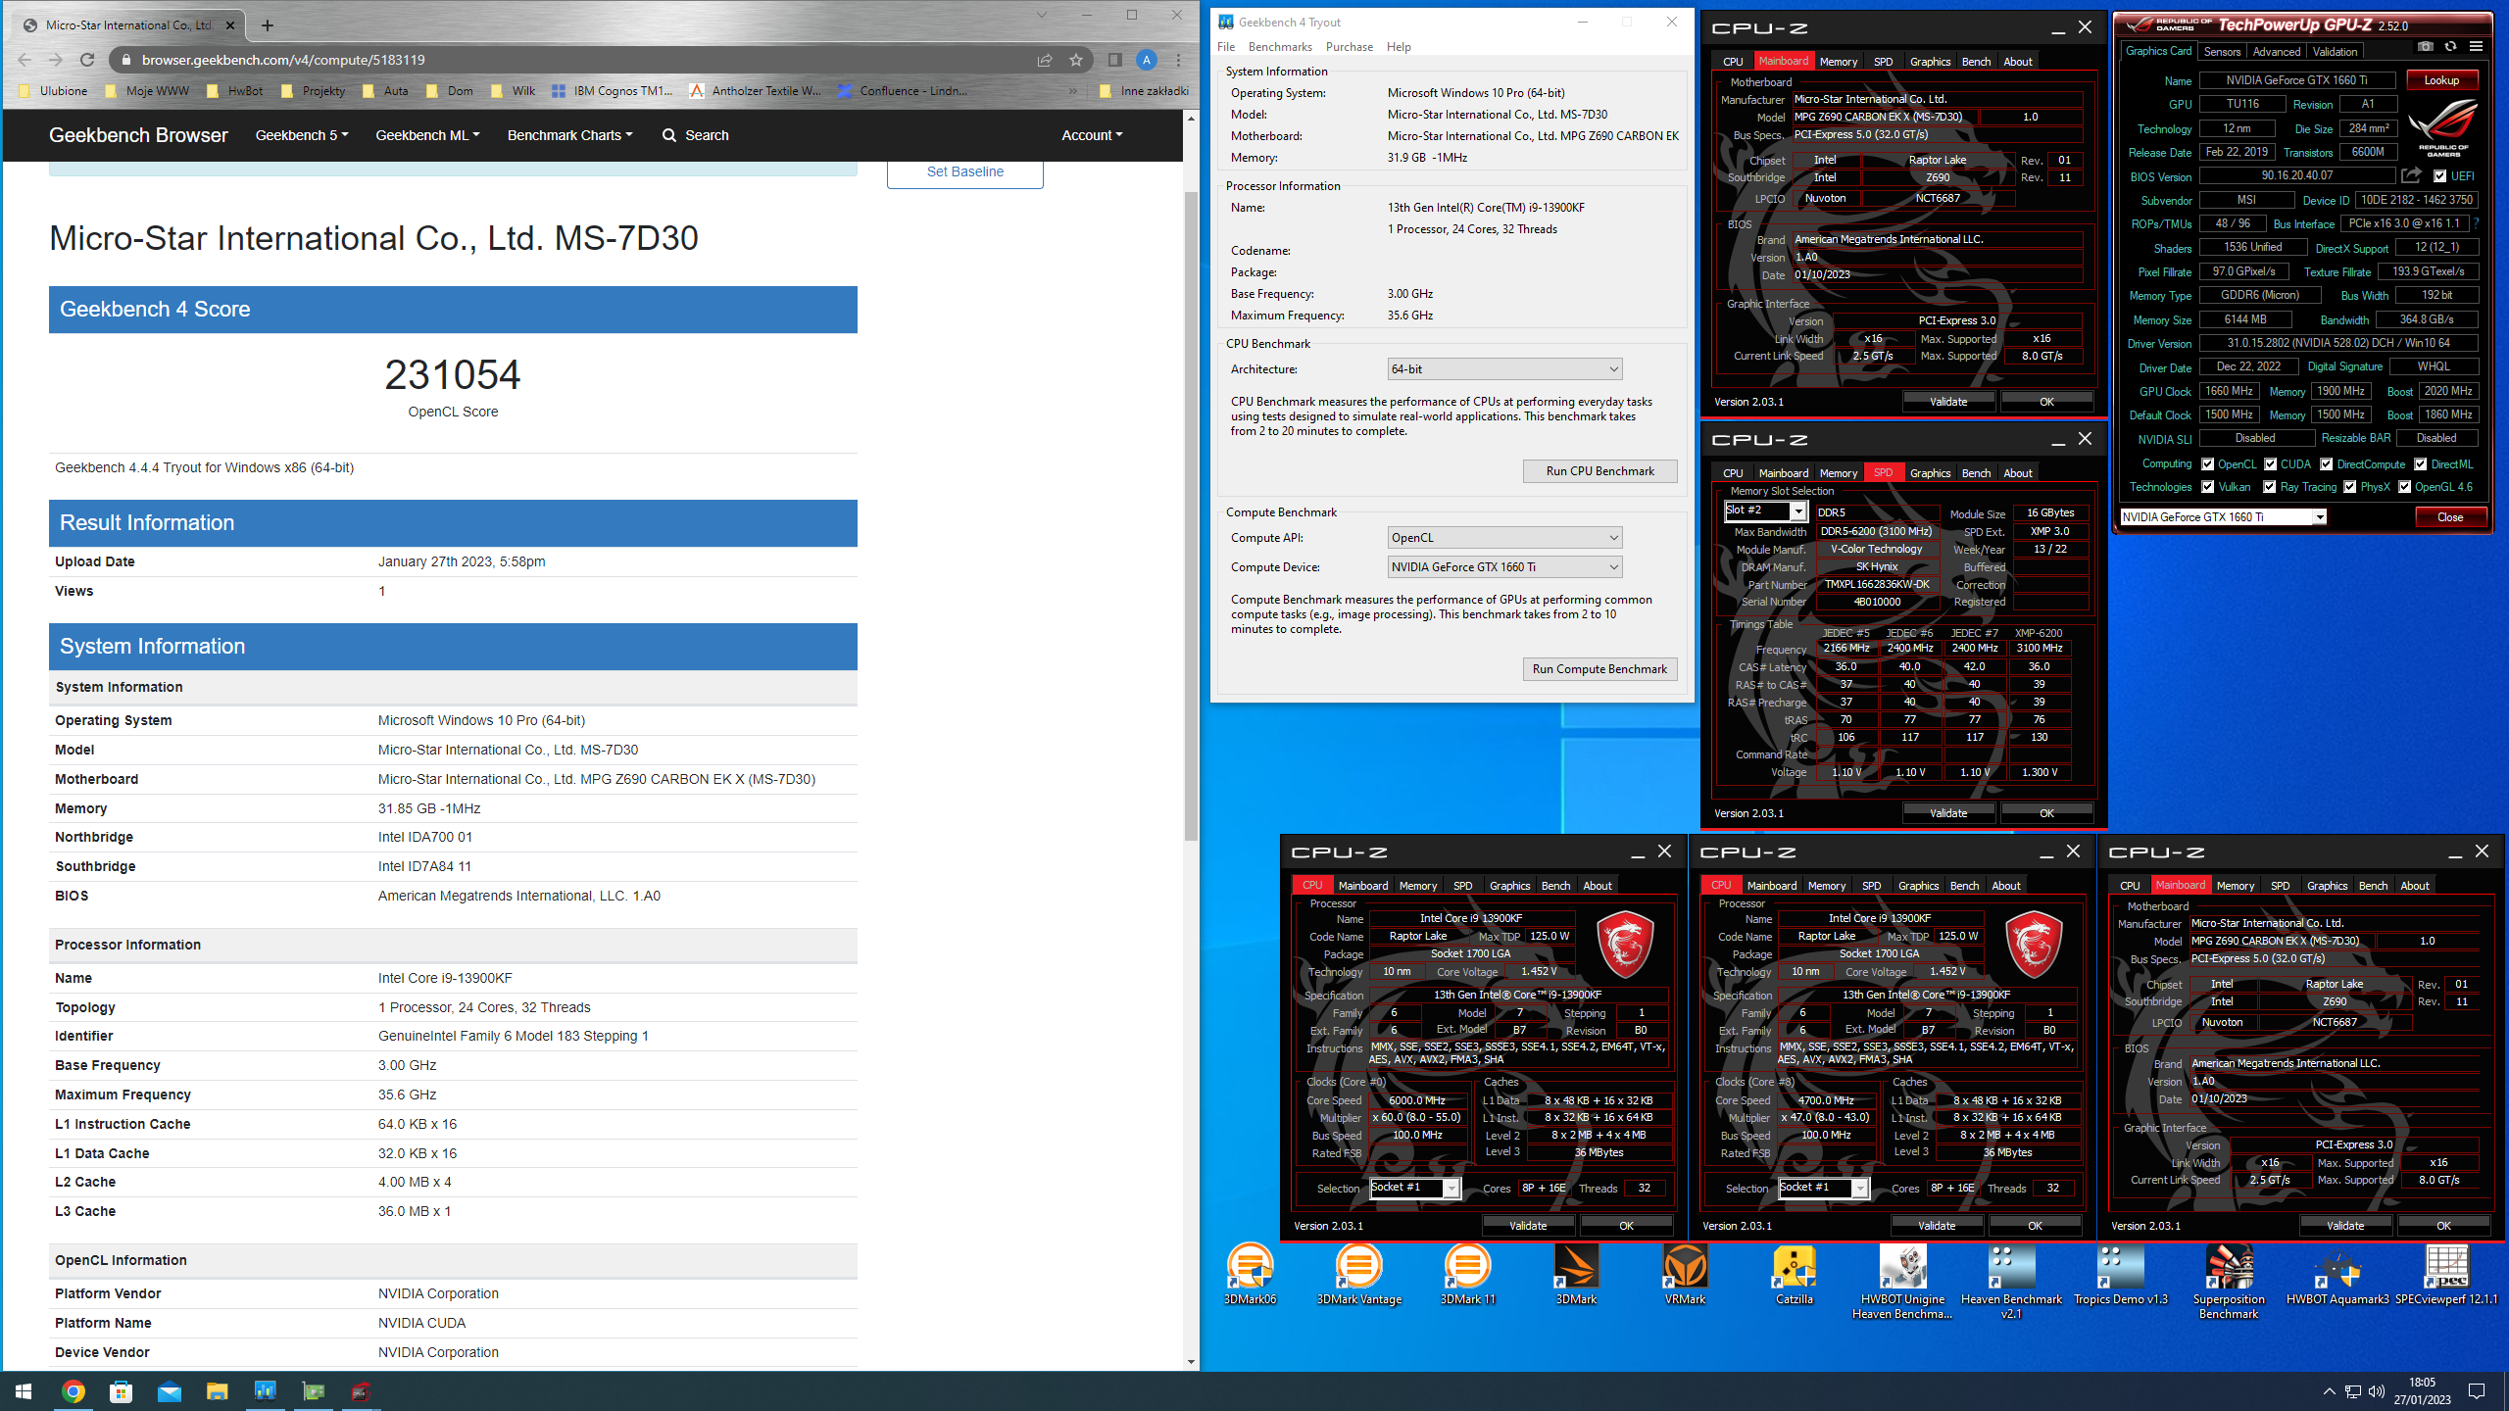Toggle the DirectCompute checkbox in GPU-Z
Viewport: 2509px width, 1411px height.
2326,464
